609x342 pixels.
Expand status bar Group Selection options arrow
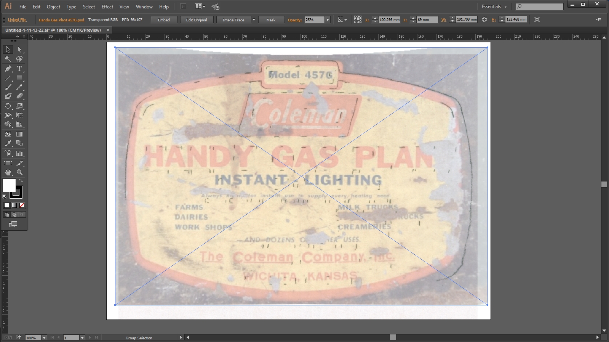coord(181,337)
